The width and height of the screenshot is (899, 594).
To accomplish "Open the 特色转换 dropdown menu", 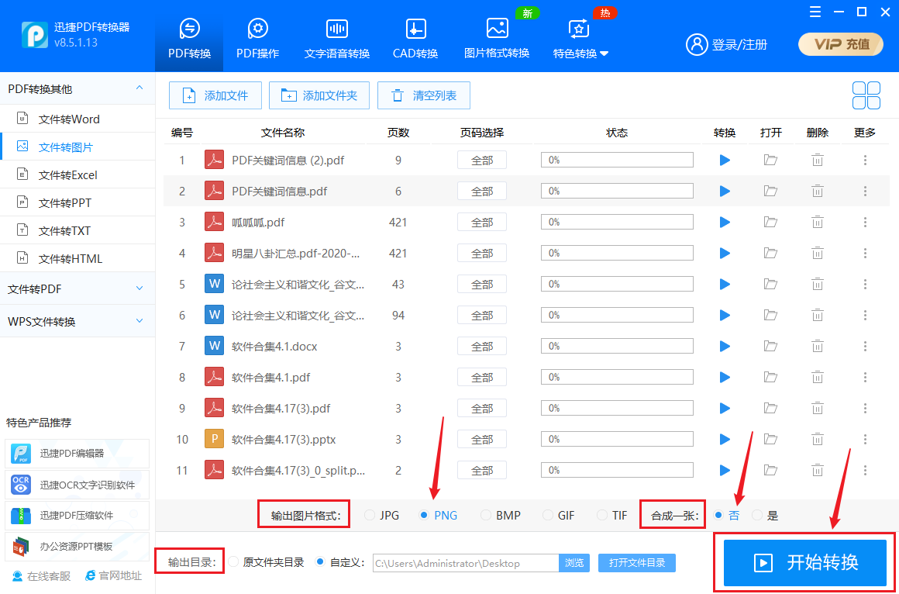I will tap(580, 38).
